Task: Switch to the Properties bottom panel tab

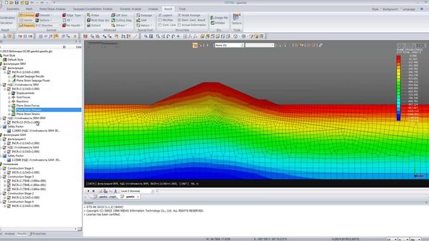Action: 38,234
